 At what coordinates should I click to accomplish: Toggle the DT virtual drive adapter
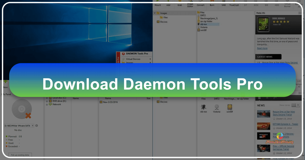[x=246, y=5]
